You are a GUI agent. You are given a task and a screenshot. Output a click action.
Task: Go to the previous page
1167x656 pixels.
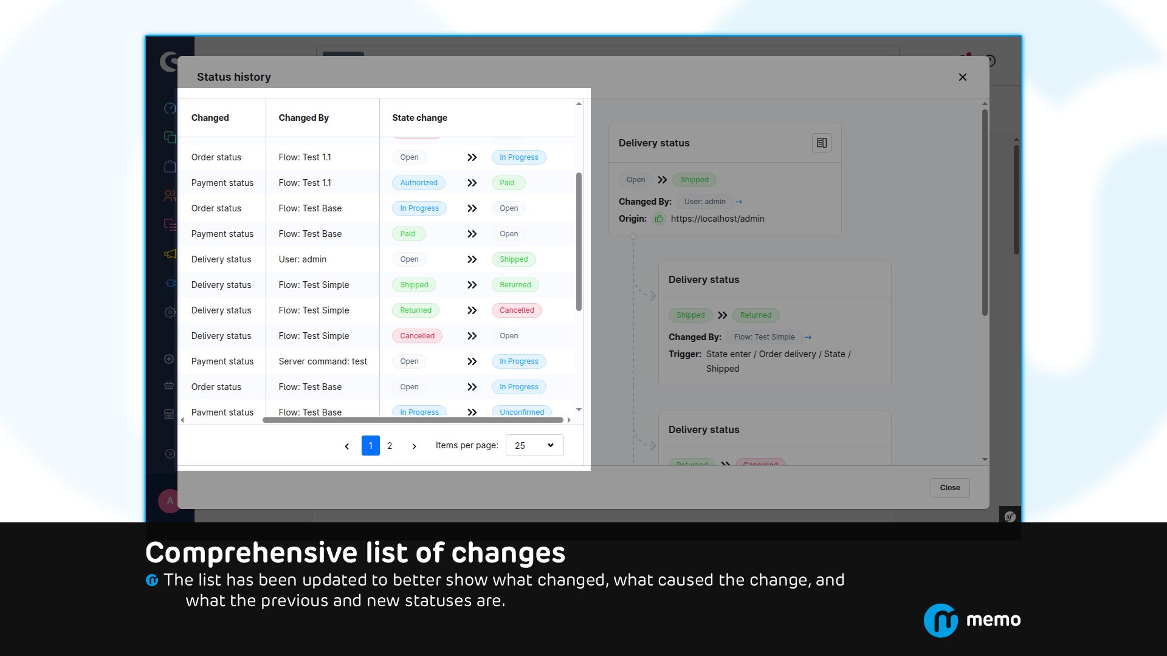[x=346, y=446]
